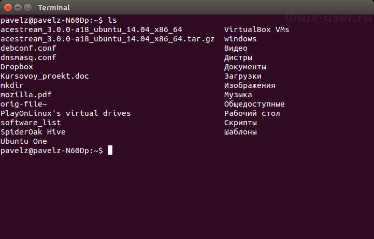Click the 'ls' command text

click(112, 20)
